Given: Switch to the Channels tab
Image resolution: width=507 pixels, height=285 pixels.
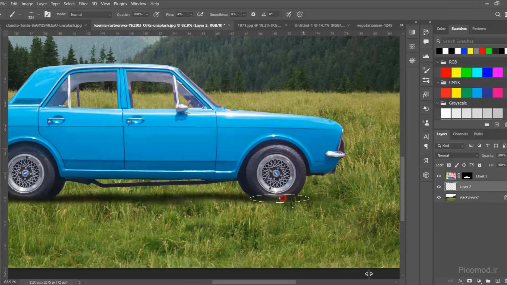Looking at the screenshot, I should coord(460,134).
